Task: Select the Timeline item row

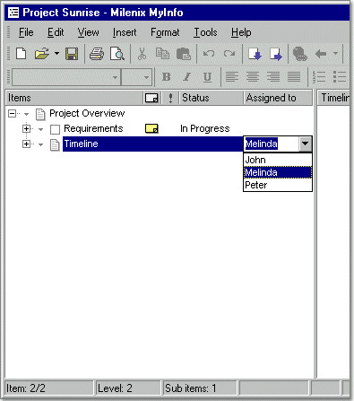Action: coord(152,144)
